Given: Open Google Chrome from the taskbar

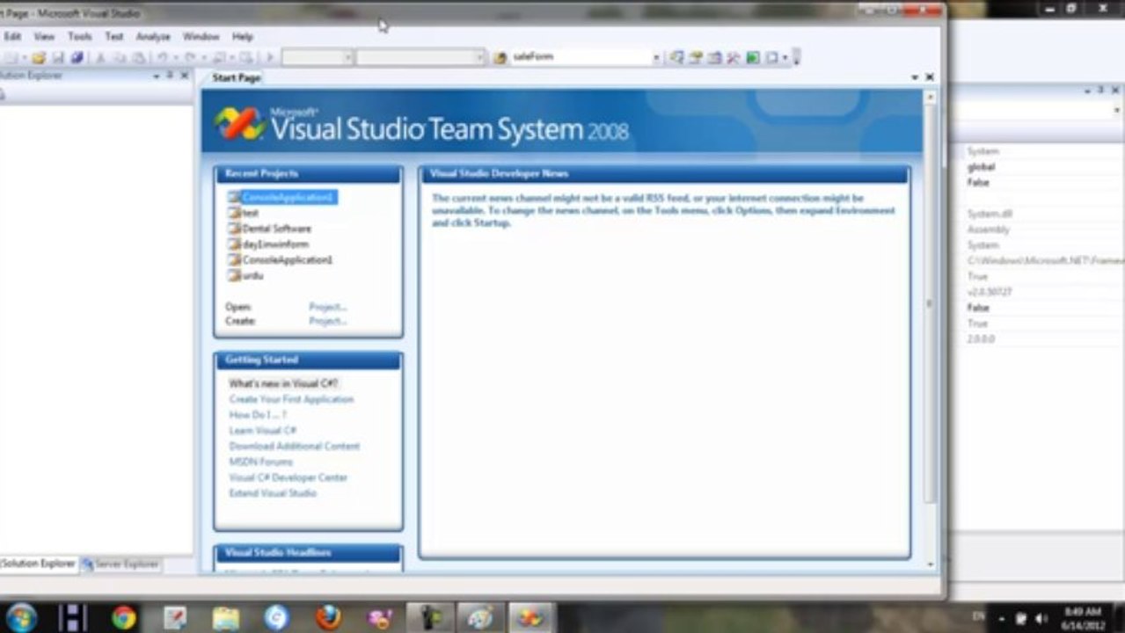Looking at the screenshot, I should pos(124,618).
